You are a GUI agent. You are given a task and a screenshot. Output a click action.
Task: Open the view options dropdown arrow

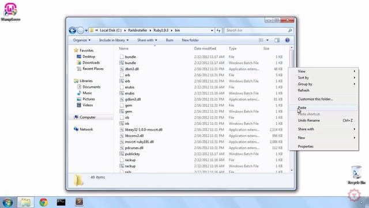point(268,40)
